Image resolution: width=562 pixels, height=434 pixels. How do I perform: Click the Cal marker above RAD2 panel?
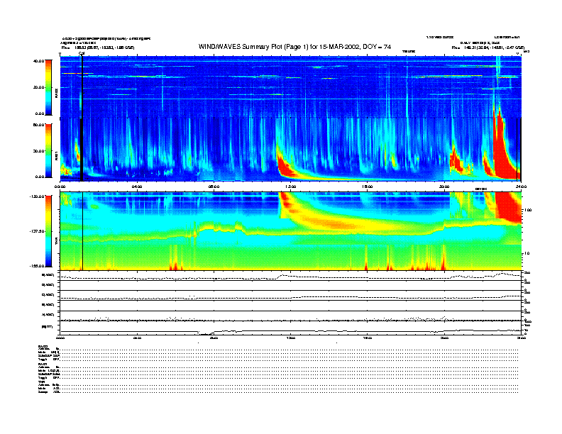click(x=82, y=54)
